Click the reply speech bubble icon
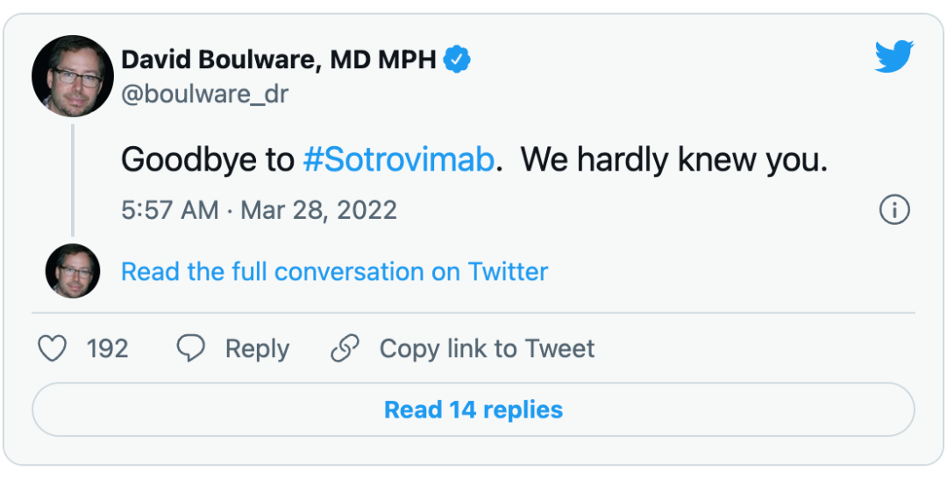The width and height of the screenshot is (947, 477). (190, 348)
